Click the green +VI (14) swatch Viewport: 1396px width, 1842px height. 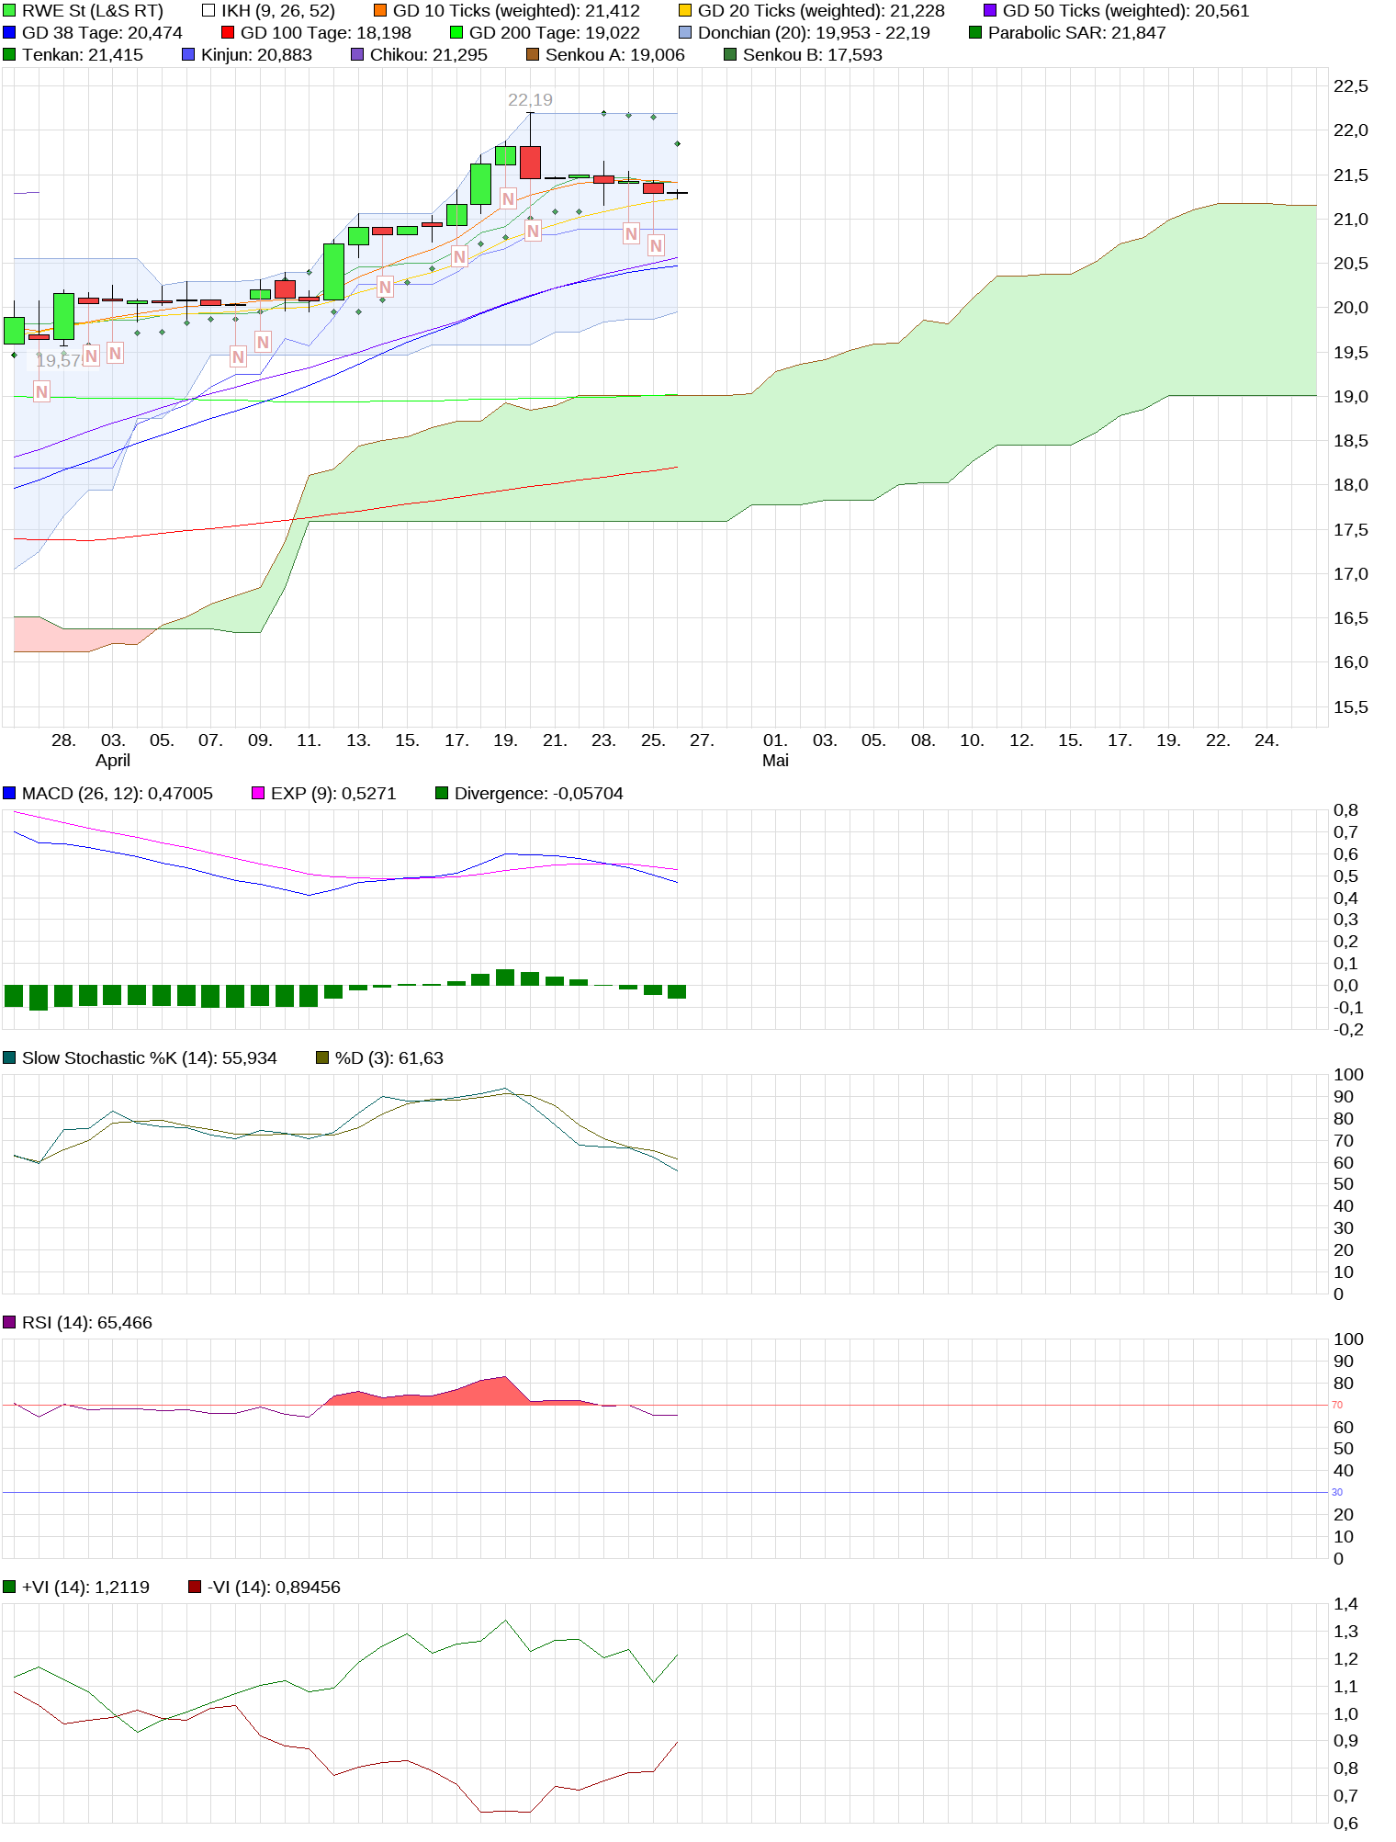pyautogui.click(x=9, y=1588)
